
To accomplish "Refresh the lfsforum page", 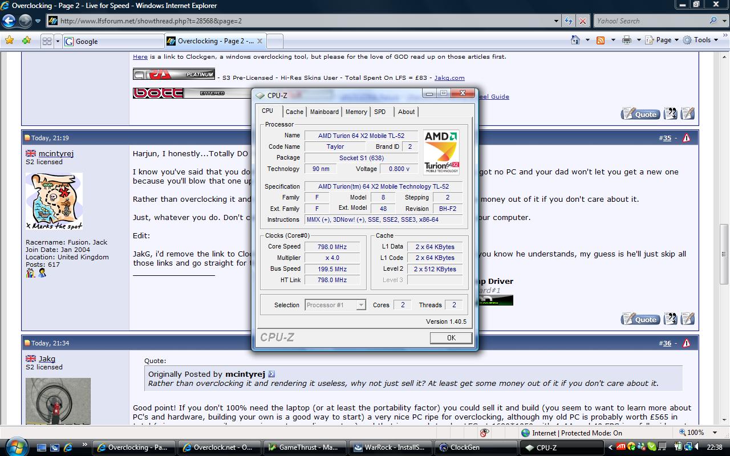I will 569,21.
